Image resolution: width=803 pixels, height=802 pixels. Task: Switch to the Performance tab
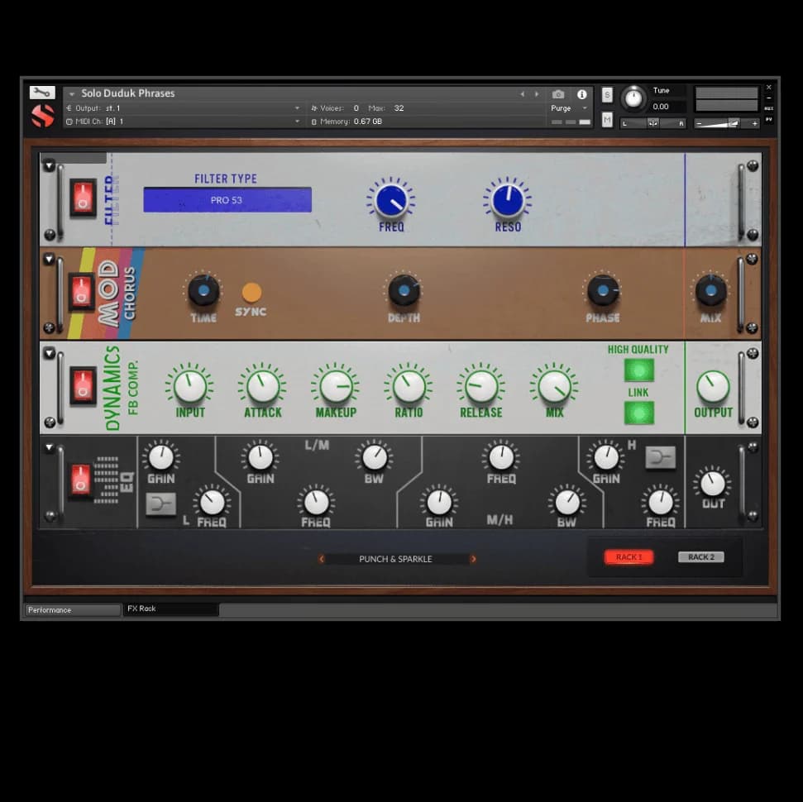point(72,610)
